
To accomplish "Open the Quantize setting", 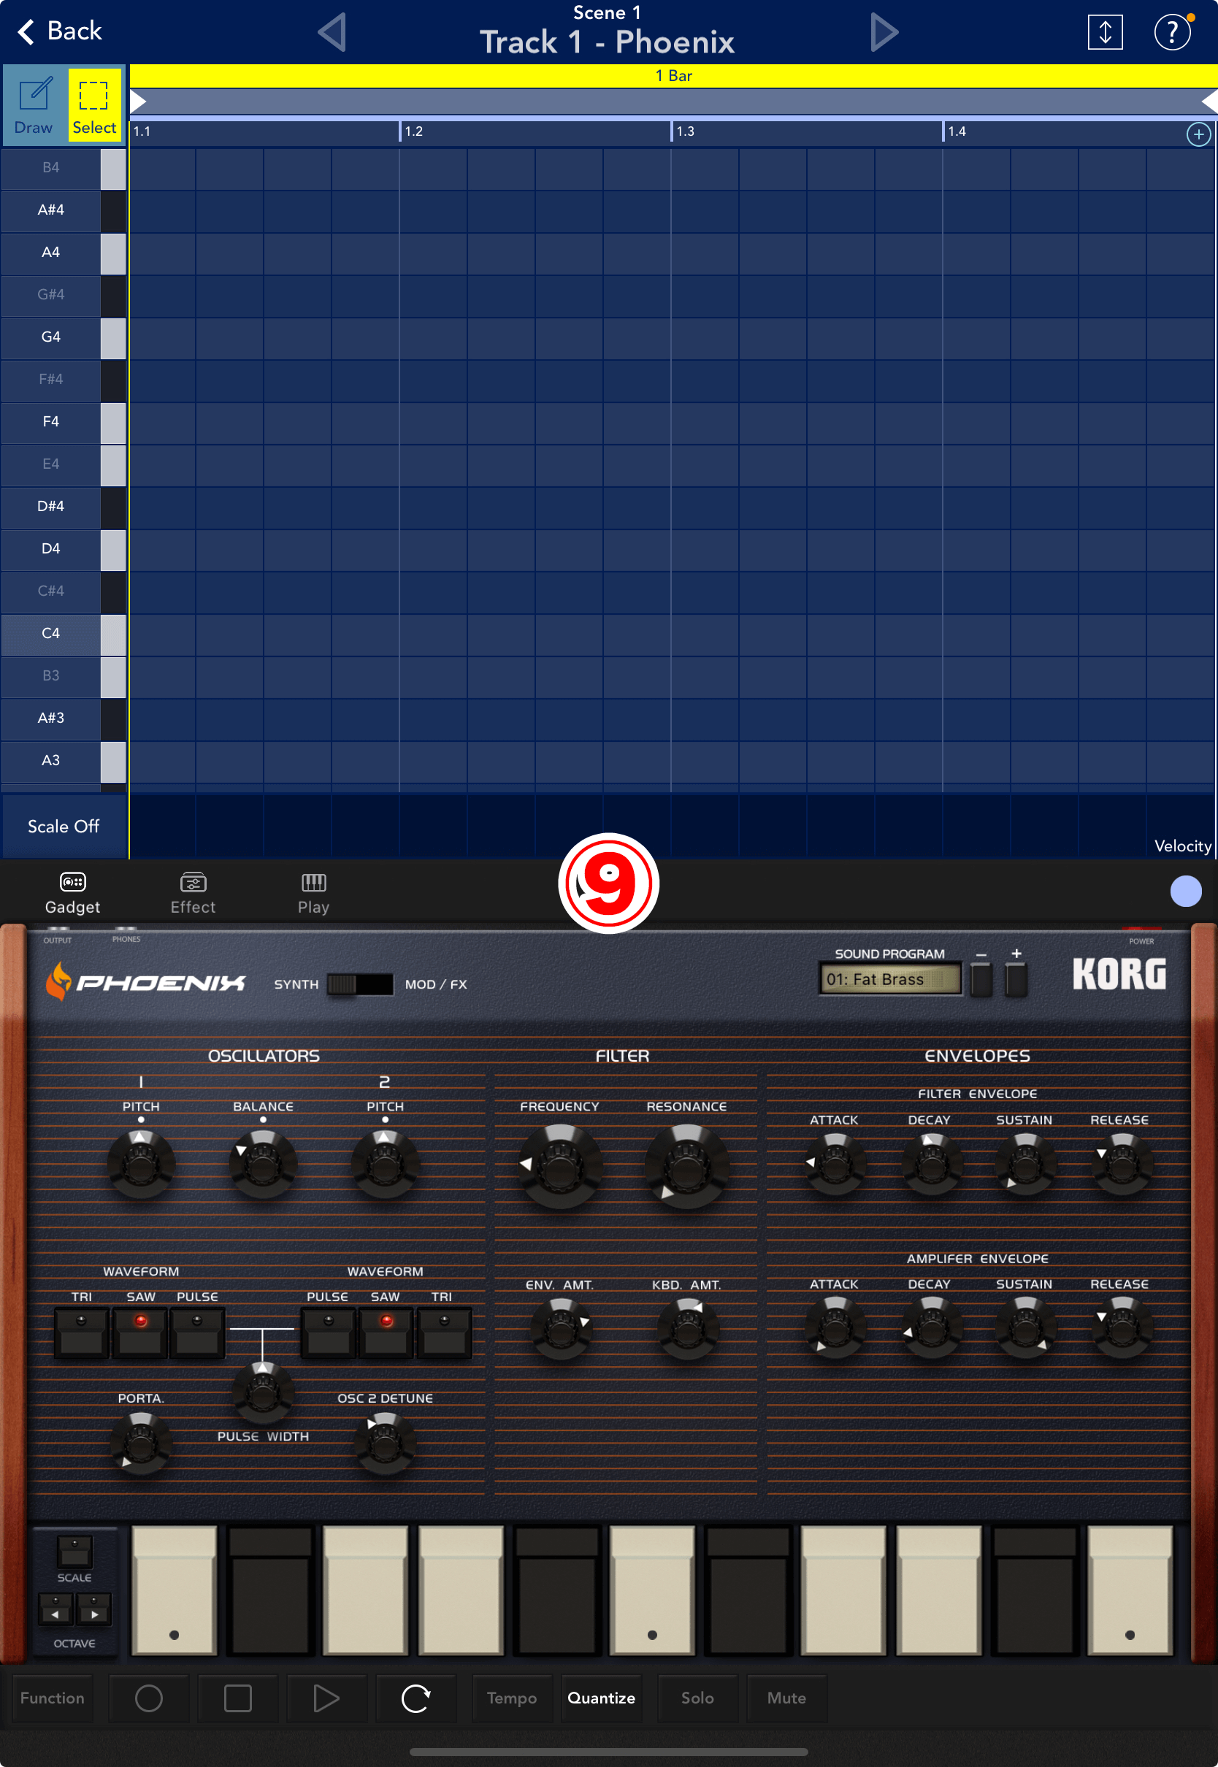I will pos(602,1698).
